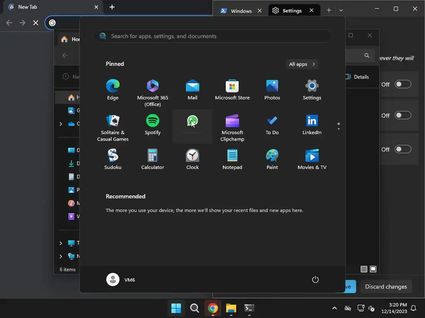This screenshot has height=318, width=425.
Task: Open Microsoft Clipchamp
Action: (x=232, y=128)
